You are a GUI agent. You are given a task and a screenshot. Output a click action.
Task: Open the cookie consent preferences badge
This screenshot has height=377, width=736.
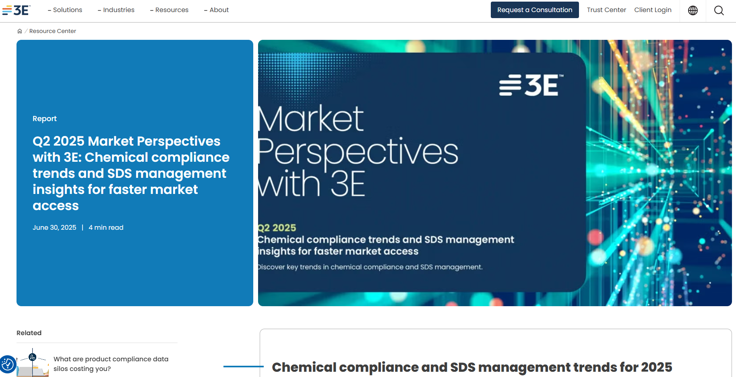(7, 365)
